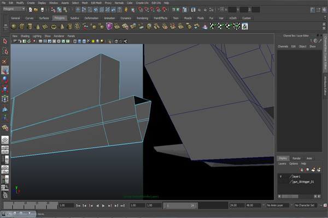The width and height of the screenshot is (328, 218).
Task: Click the planar mapping checker shelf icon
Action: tap(213, 27)
